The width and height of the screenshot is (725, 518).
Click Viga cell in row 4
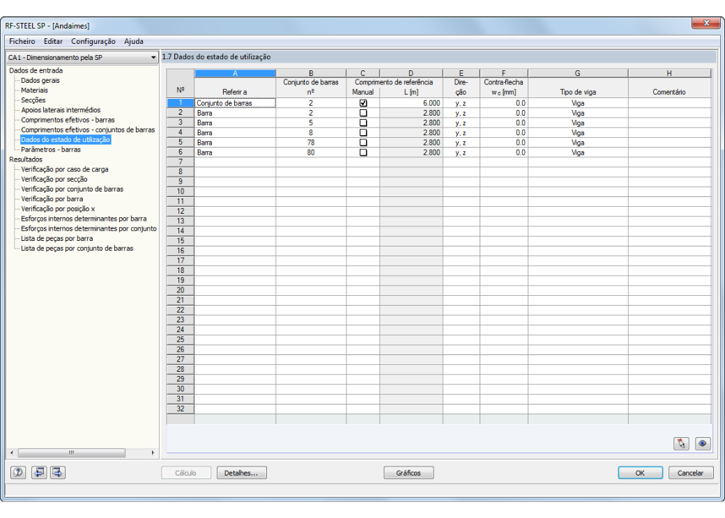[x=577, y=132]
